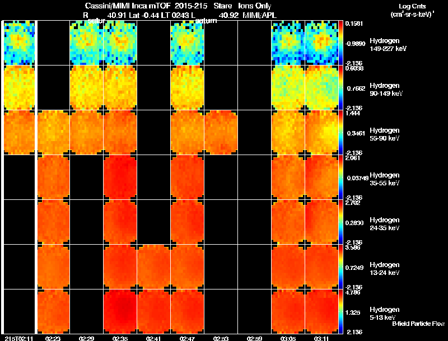
Task: Click the color bar for Hydrogen 13-24 keV
Action: pyautogui.click(x=340, y=267)
